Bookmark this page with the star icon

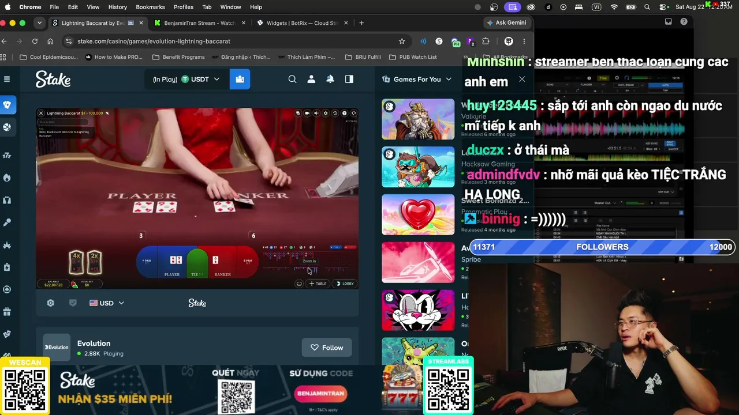[402, 41]
